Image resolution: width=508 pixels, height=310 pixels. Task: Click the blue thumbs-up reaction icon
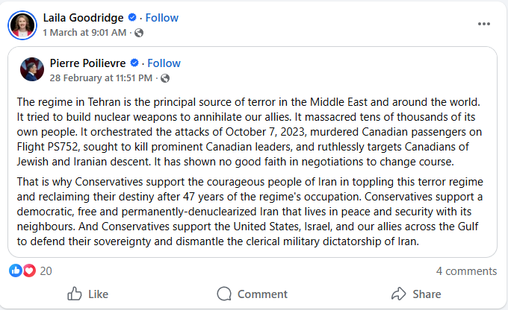(15, 271)
